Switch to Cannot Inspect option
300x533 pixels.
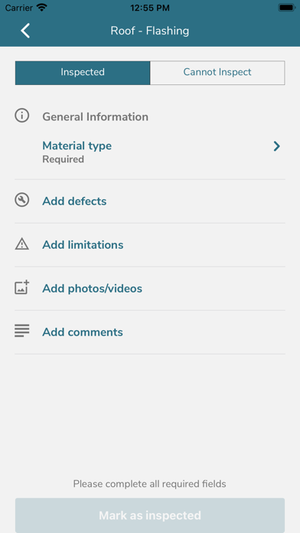pos(217,73)
